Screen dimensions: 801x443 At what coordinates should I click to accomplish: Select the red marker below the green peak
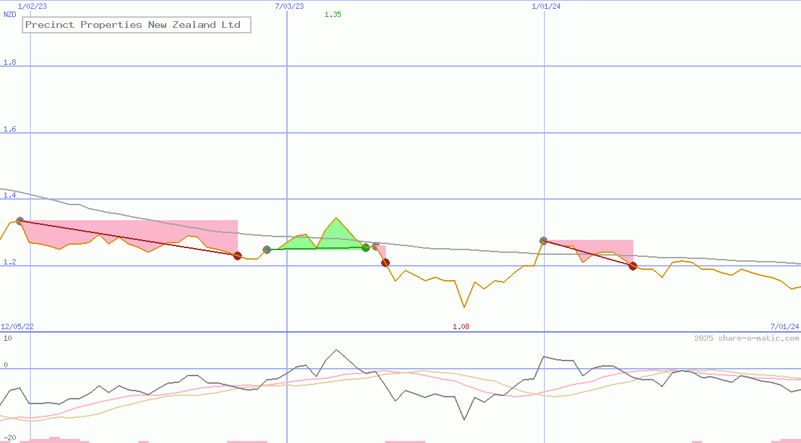click(385, 262)
